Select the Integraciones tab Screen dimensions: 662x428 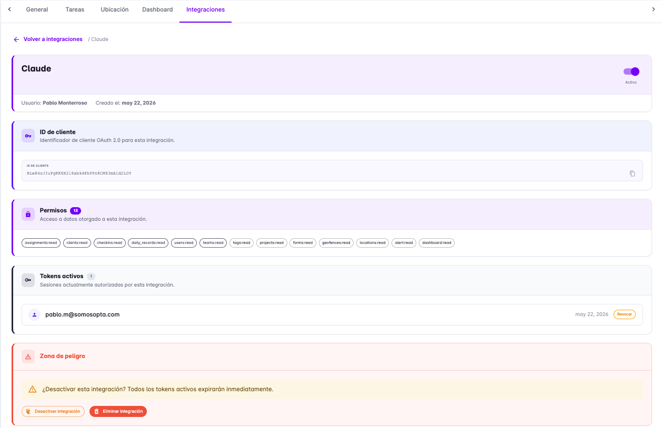(x=205, y=9)
